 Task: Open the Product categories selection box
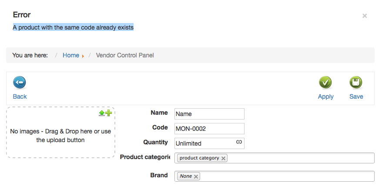tap(275, 158)
